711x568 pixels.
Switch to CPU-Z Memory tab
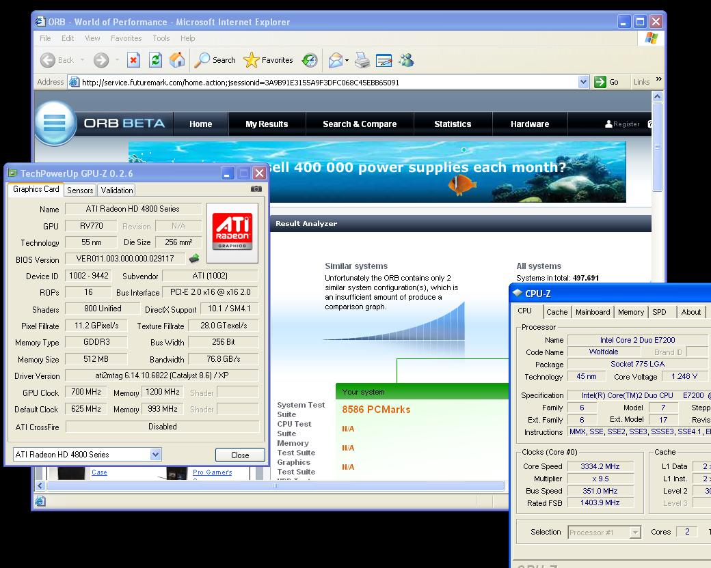click(631, 312)
